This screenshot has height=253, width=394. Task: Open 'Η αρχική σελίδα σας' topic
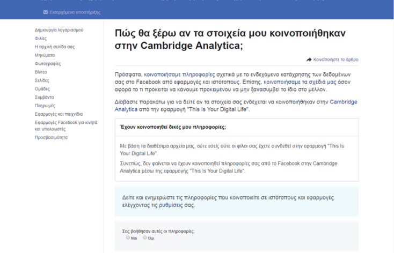pos(54,47)
